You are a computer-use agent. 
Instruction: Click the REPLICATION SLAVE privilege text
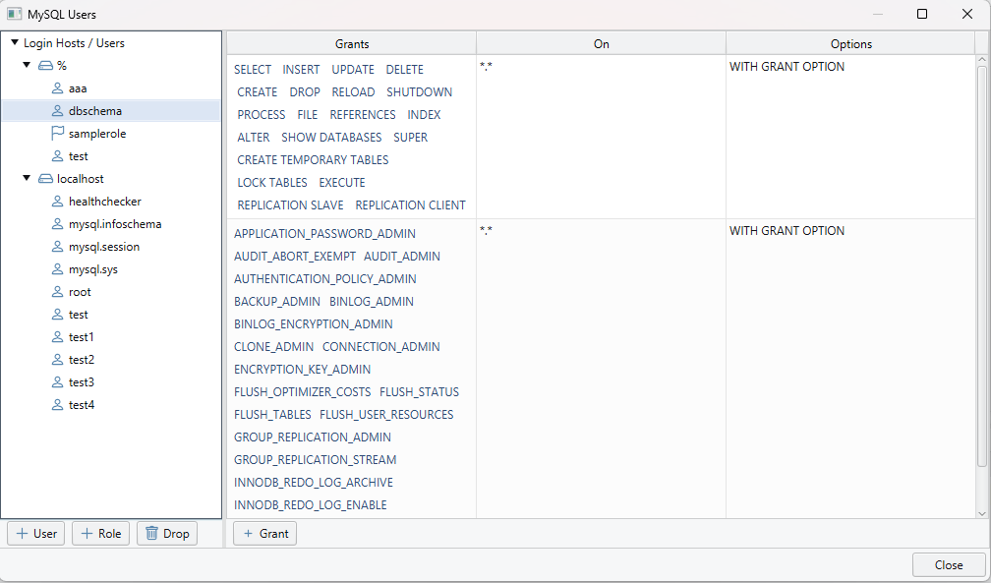pyautogui.click(x=290, y=205)
